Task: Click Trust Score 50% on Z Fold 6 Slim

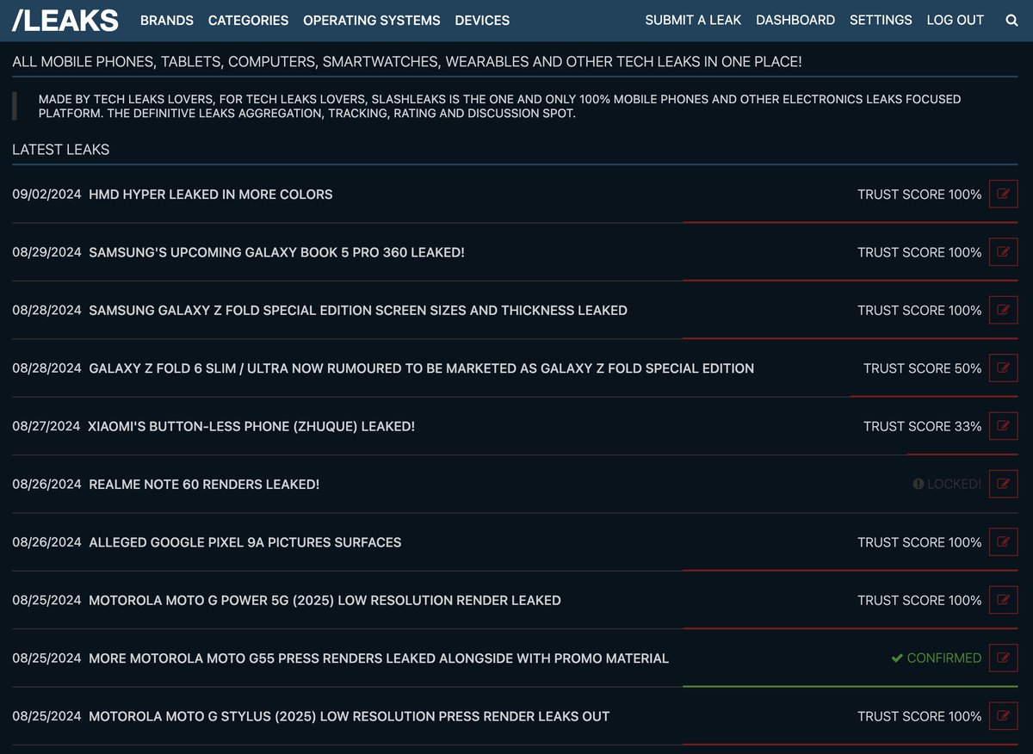Action: 923,368
